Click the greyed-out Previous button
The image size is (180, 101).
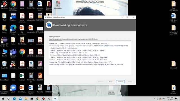pos(101,82)
